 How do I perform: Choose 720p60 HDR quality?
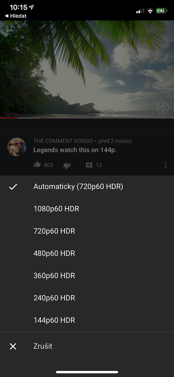(87, 231)
